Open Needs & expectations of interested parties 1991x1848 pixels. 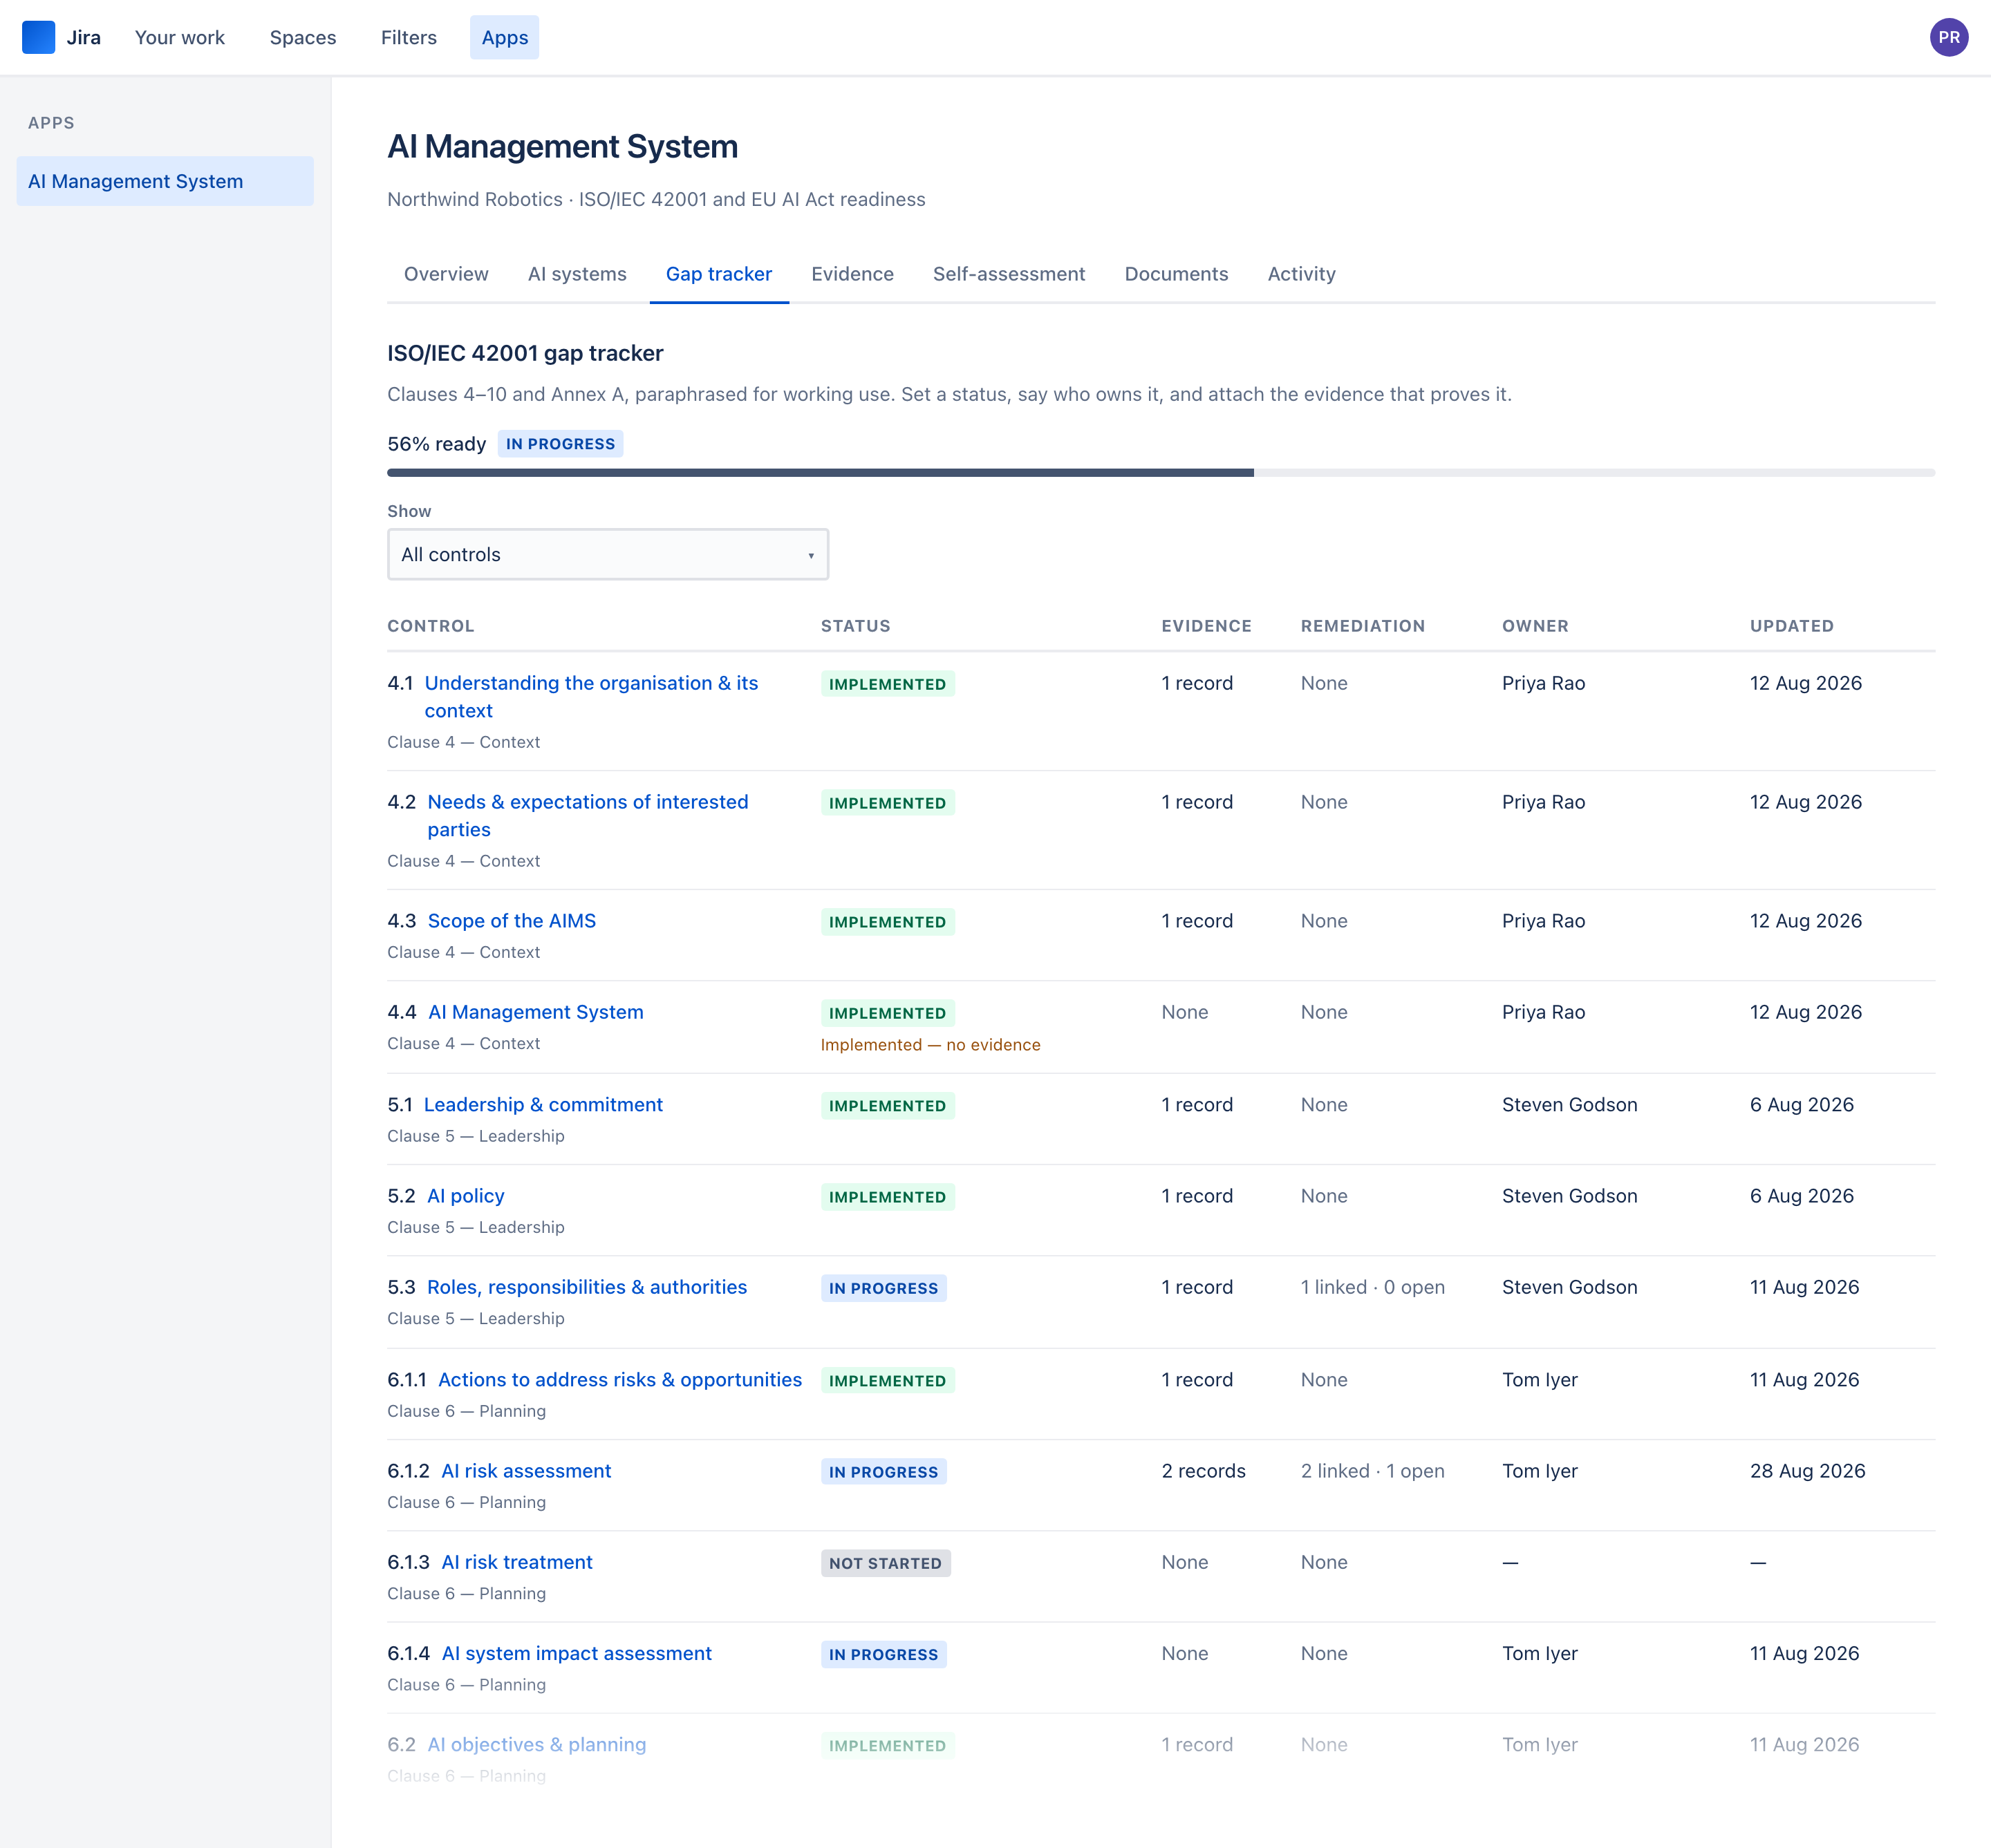pyautogui.click(x=588, y=816)
